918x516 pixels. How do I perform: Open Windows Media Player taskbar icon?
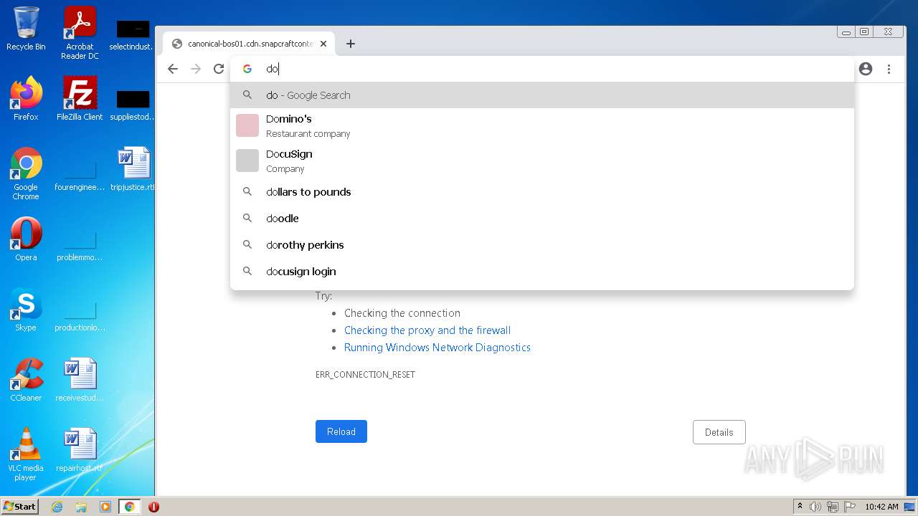[105, 507]
